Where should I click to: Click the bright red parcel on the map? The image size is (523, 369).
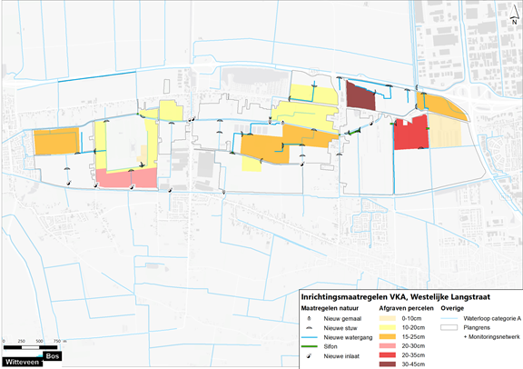(x=411, y=133)
